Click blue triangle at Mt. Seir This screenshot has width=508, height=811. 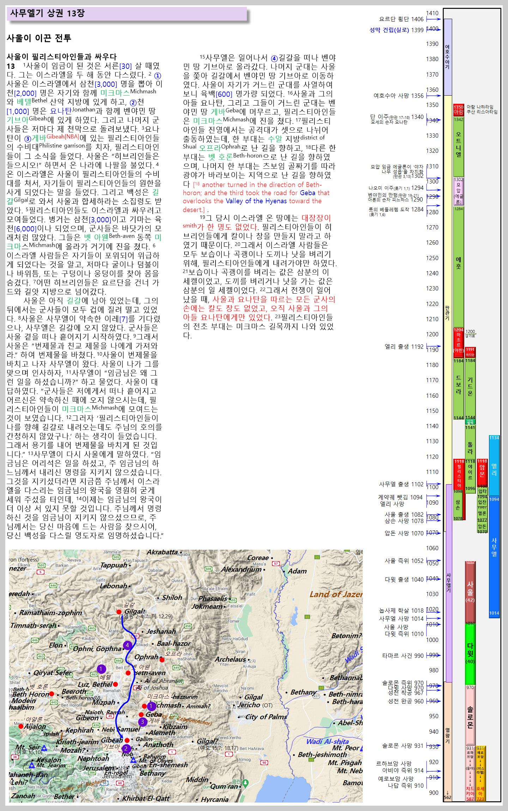(44, 748)
